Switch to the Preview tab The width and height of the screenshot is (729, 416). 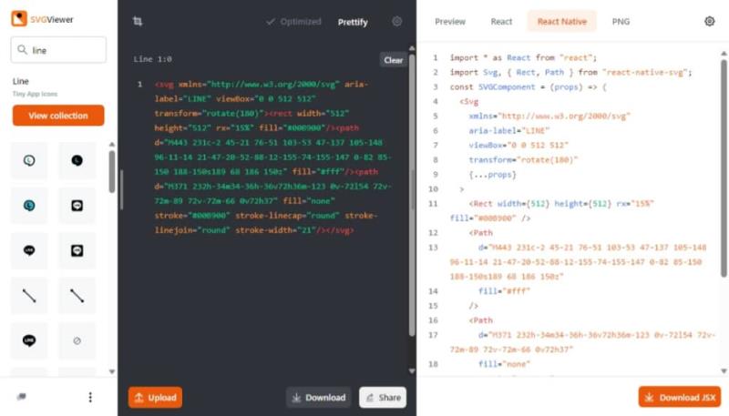(449, 22)
